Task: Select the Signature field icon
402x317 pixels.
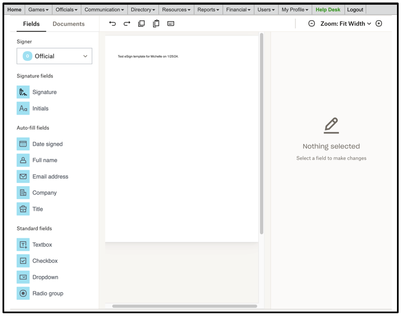Action: (x=23, y=92)
